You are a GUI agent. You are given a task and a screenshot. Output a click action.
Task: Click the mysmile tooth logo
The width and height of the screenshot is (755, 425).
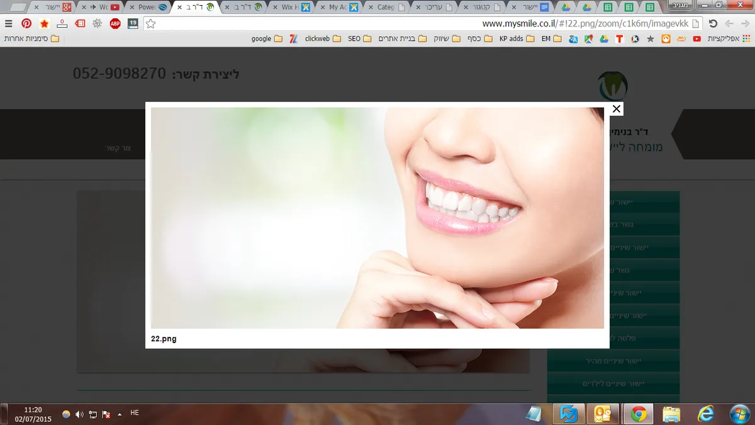pyautogui.click(x=612, y=86)
